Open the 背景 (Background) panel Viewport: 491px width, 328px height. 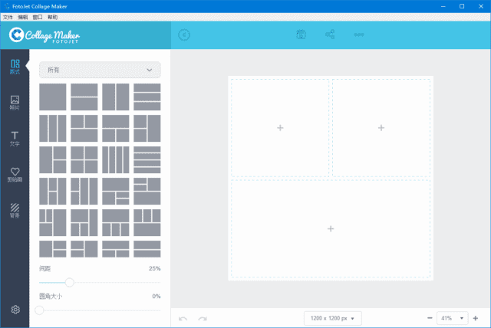tap(15, 209)
